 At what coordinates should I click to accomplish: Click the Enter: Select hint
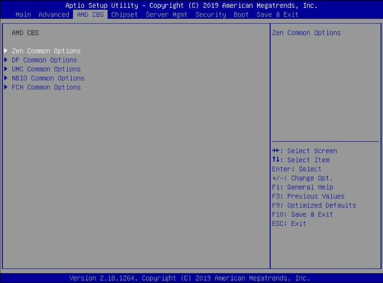(x=297, y=169)
